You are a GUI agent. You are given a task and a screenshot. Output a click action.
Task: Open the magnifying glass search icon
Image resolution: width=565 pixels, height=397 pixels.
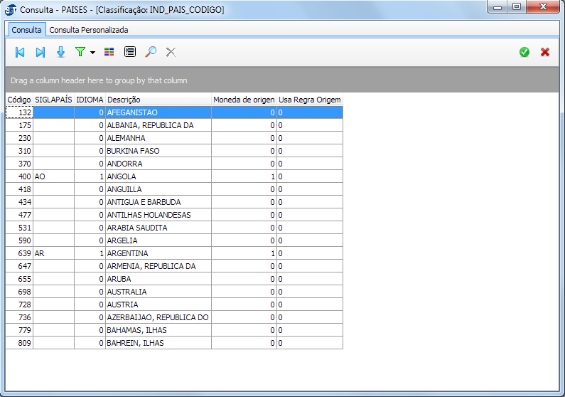pos(150,52)
